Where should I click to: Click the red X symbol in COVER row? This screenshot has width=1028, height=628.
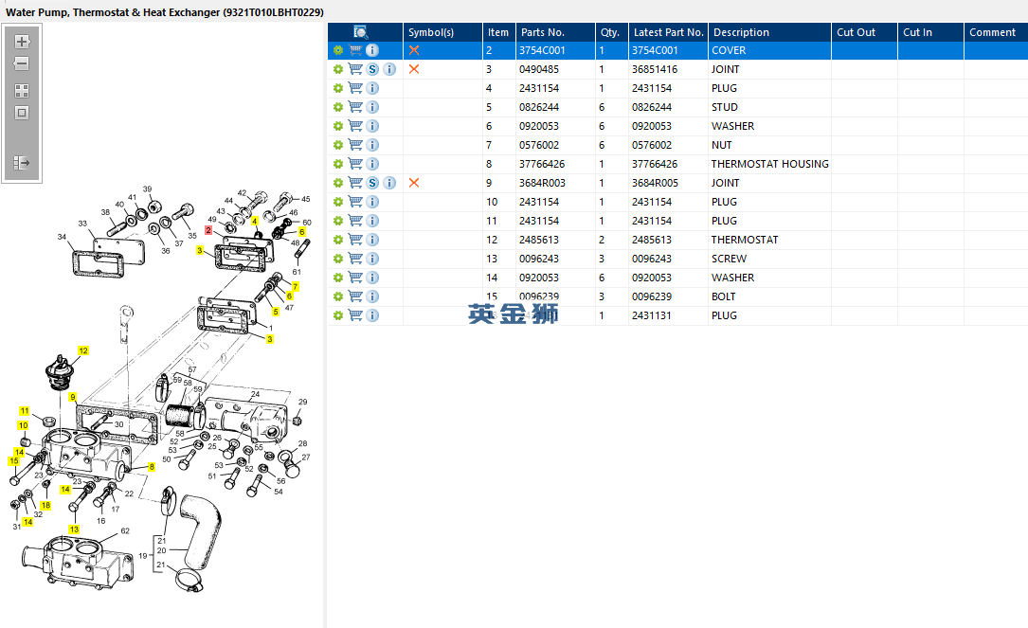[414, 50]
